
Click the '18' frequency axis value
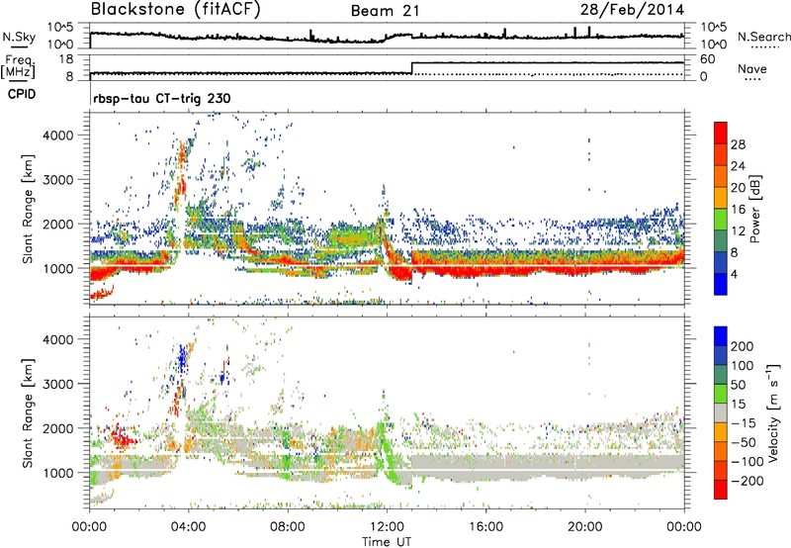coord(66,59)
